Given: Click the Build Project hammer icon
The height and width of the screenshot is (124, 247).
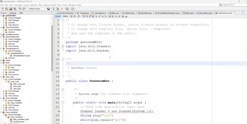Looking at the screenshot, I should 53,9.
